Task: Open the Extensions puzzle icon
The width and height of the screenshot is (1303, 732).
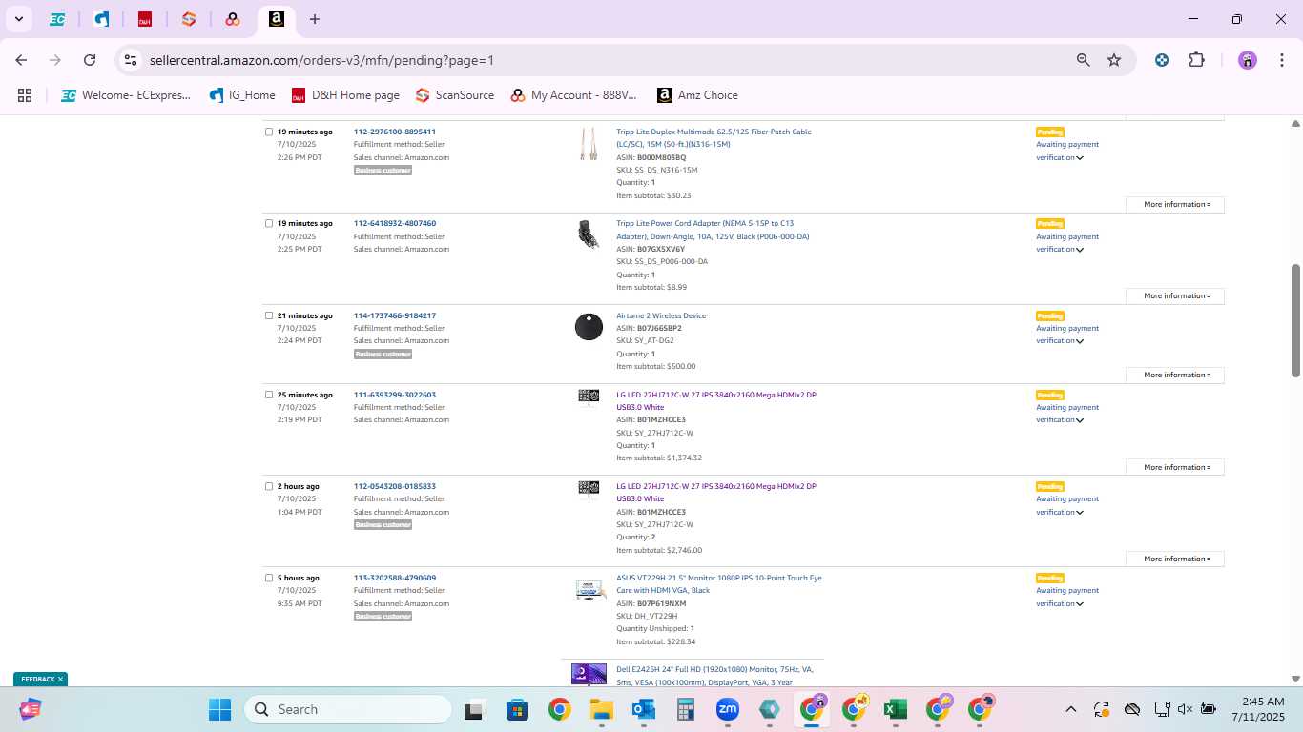Action: [1196, 60]
